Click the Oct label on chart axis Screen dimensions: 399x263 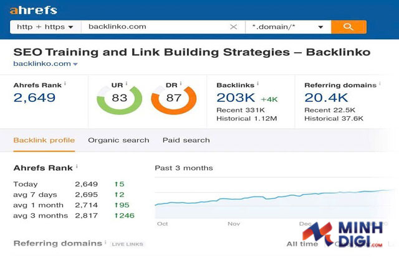pos(162,224)
